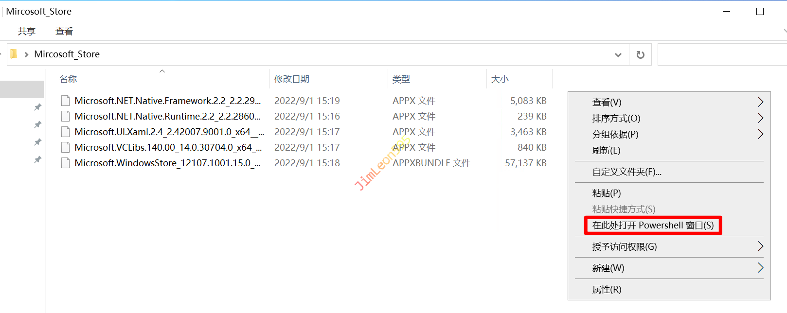Screen dimensions: 787x313
Task: Open the 共享 ribbon tab
Action: (x=27, y=32)
